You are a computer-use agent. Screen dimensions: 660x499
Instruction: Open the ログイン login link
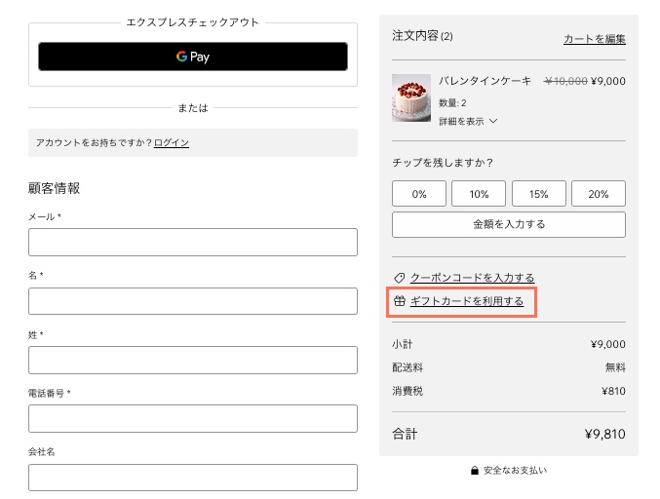pos(172,142)
